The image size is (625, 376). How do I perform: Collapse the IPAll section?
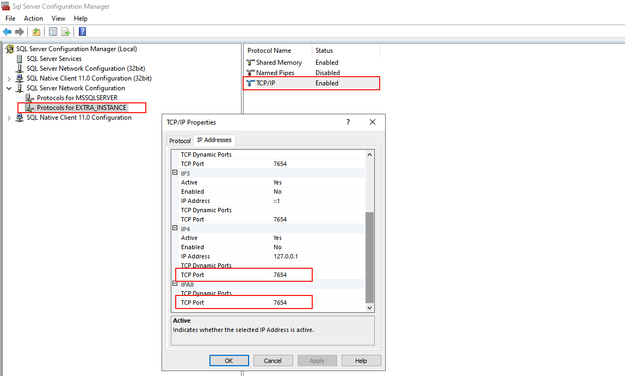click(x=175, y=283)
